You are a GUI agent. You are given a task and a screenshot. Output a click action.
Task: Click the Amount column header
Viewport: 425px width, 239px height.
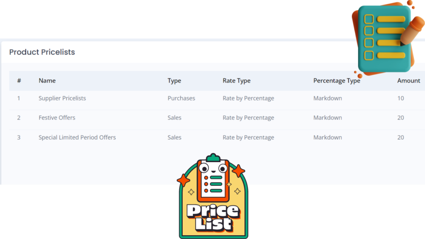pos(408,80)
